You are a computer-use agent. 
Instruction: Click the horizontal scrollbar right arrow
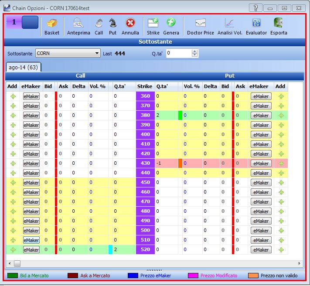point(299,263)
